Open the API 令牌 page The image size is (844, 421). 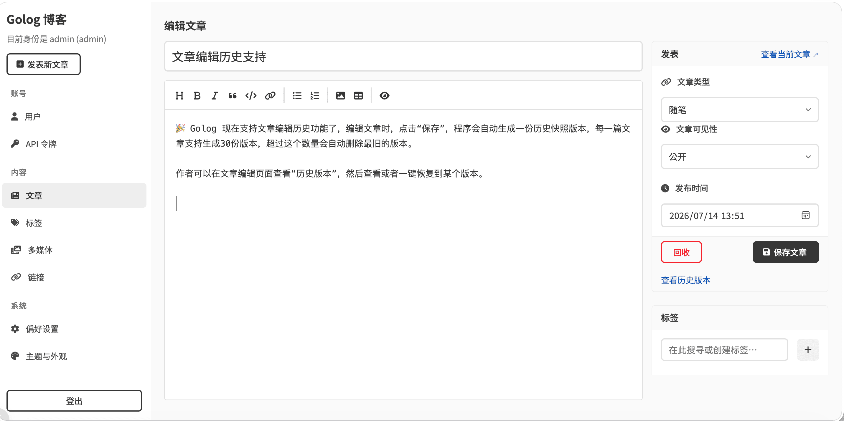(x=74, y=144)
